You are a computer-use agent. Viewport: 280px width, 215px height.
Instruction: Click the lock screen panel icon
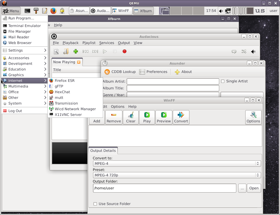(x=62, y=11)
